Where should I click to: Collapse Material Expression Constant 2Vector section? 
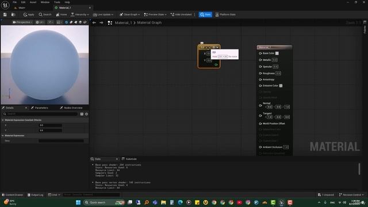[3, 120]
